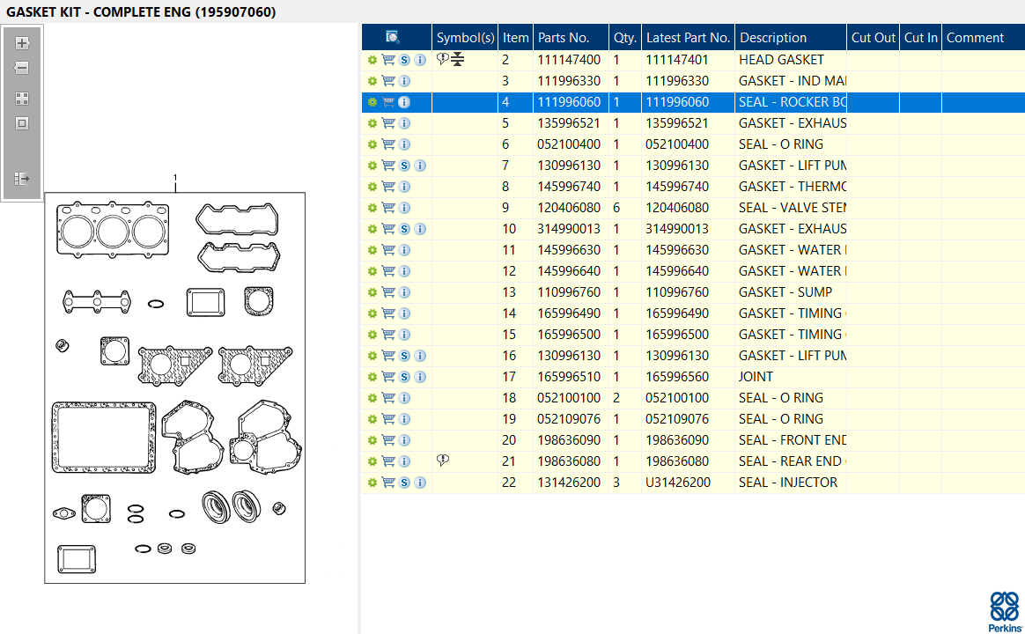Click GASKET KIT - COMPLETE ENG title
Screen dimensions: 1025x634
pyautogui.click(x=141, y=11)
